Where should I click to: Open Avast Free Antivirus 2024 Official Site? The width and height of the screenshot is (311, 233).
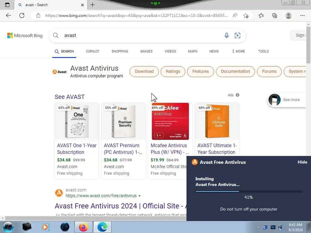[121, 206]
